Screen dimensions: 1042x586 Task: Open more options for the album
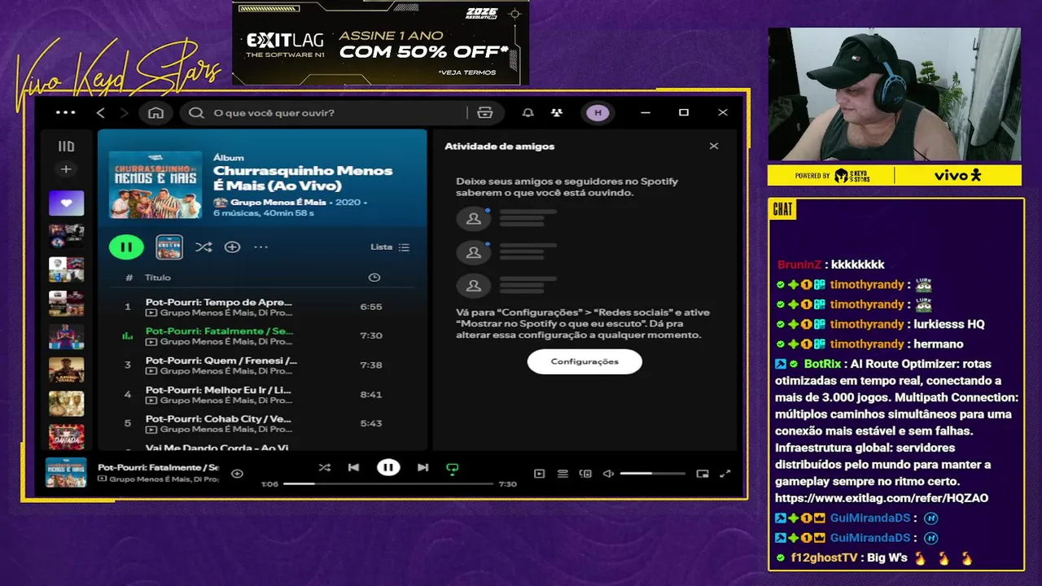tap(260, 247)
